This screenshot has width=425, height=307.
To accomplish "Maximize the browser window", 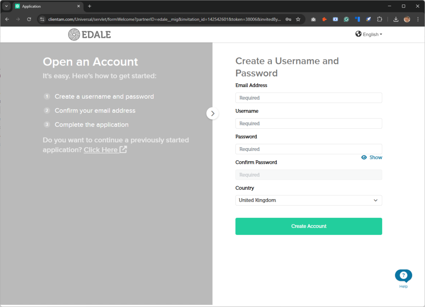I will click(403, 6).
